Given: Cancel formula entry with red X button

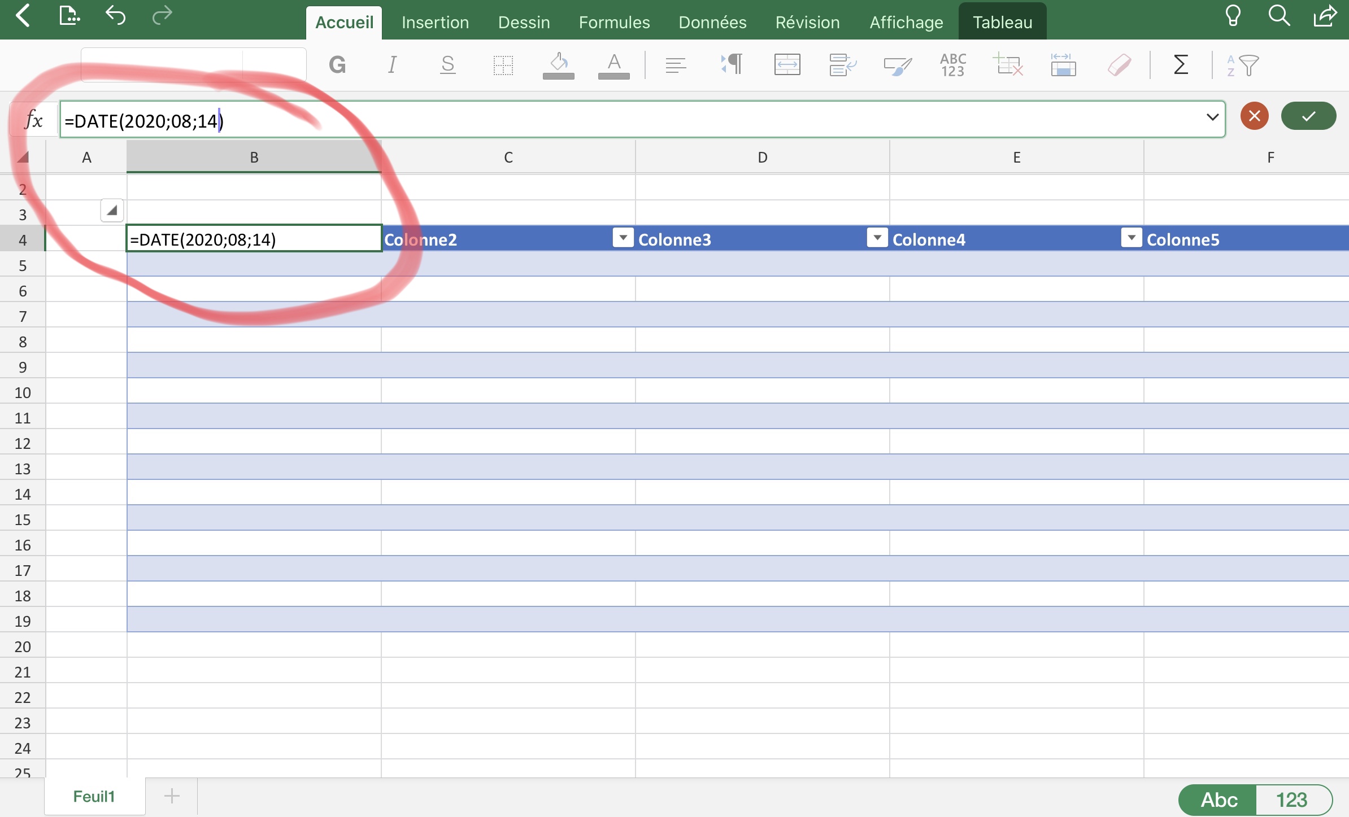Looking at the screenshot, I should 1254,116.
